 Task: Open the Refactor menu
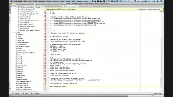[56, 1]
